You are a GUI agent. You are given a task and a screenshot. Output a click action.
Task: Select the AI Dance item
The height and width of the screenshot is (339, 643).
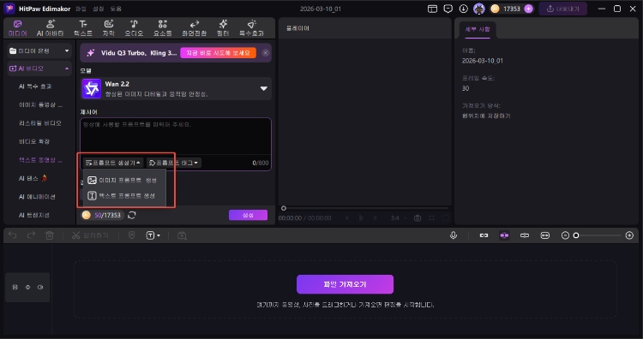(33, 178)
